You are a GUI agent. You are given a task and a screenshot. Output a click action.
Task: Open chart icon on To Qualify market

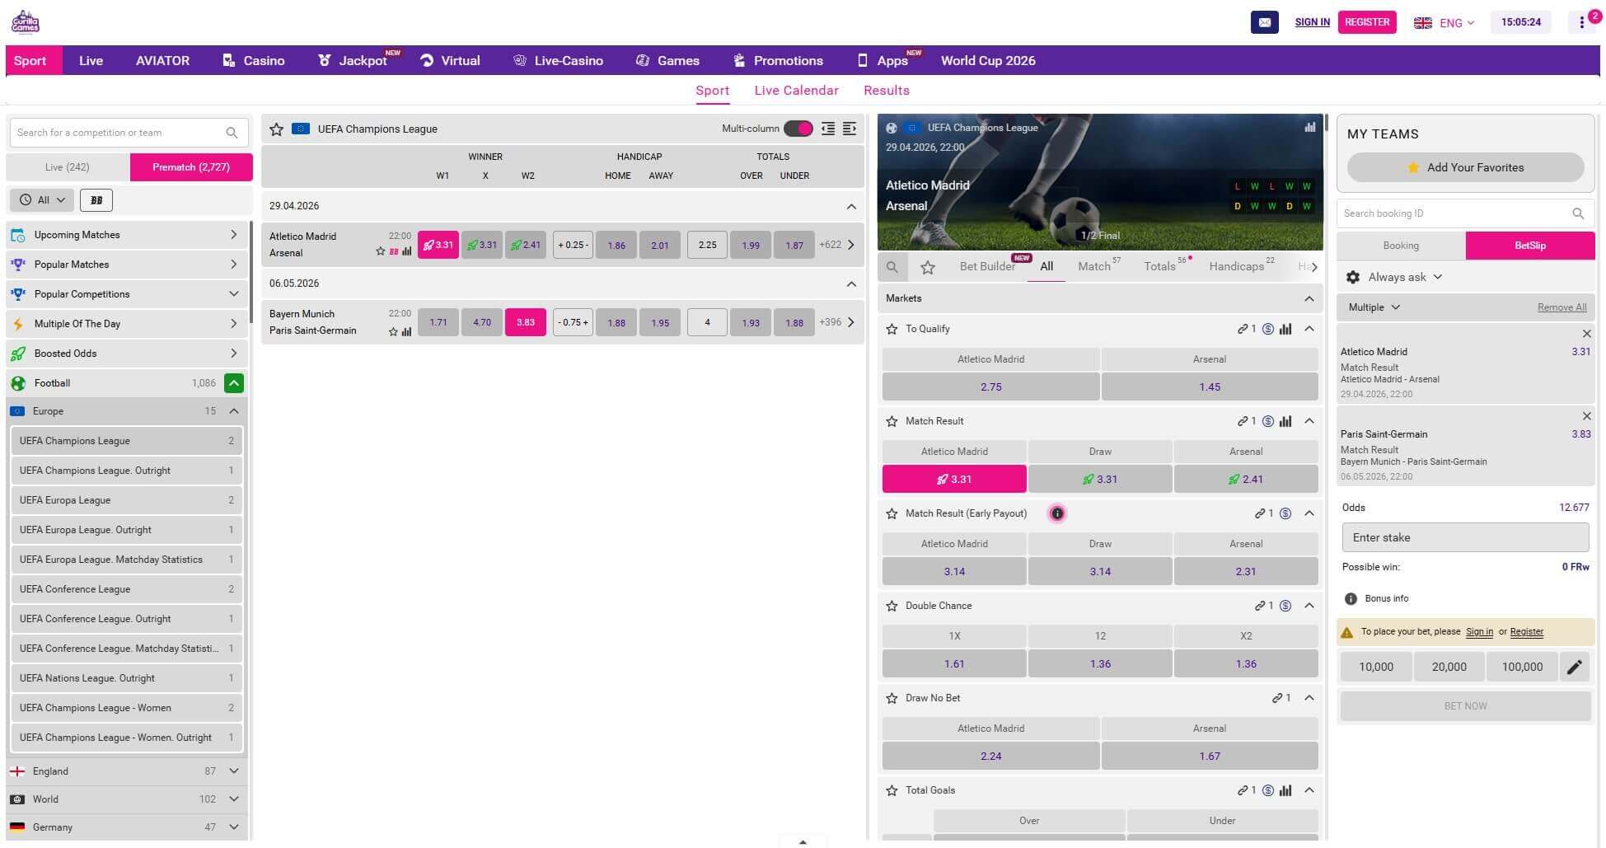[1285, 329]
